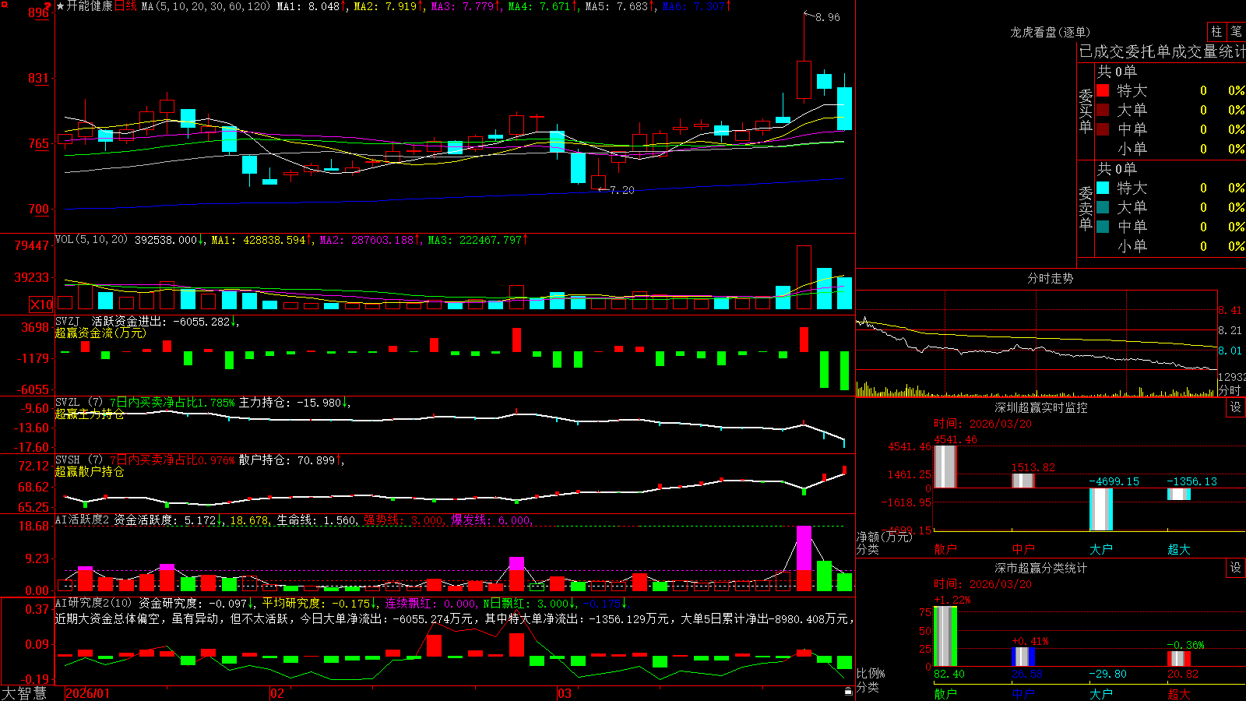
Task: Open 设 settings for 深市超赢分类统计
Action: pyautogui.click(x=1236, y=568)
